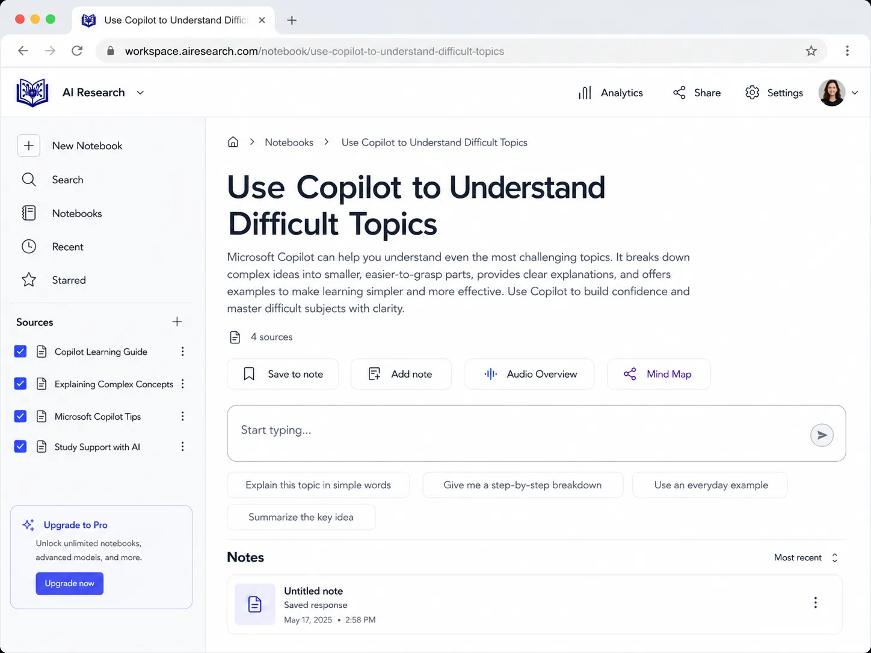The width and height of the screenshot is (871, 653).
Task: Choose 'Give me a step-by-step breakdown' suggestion
Action: click(523, 485)
